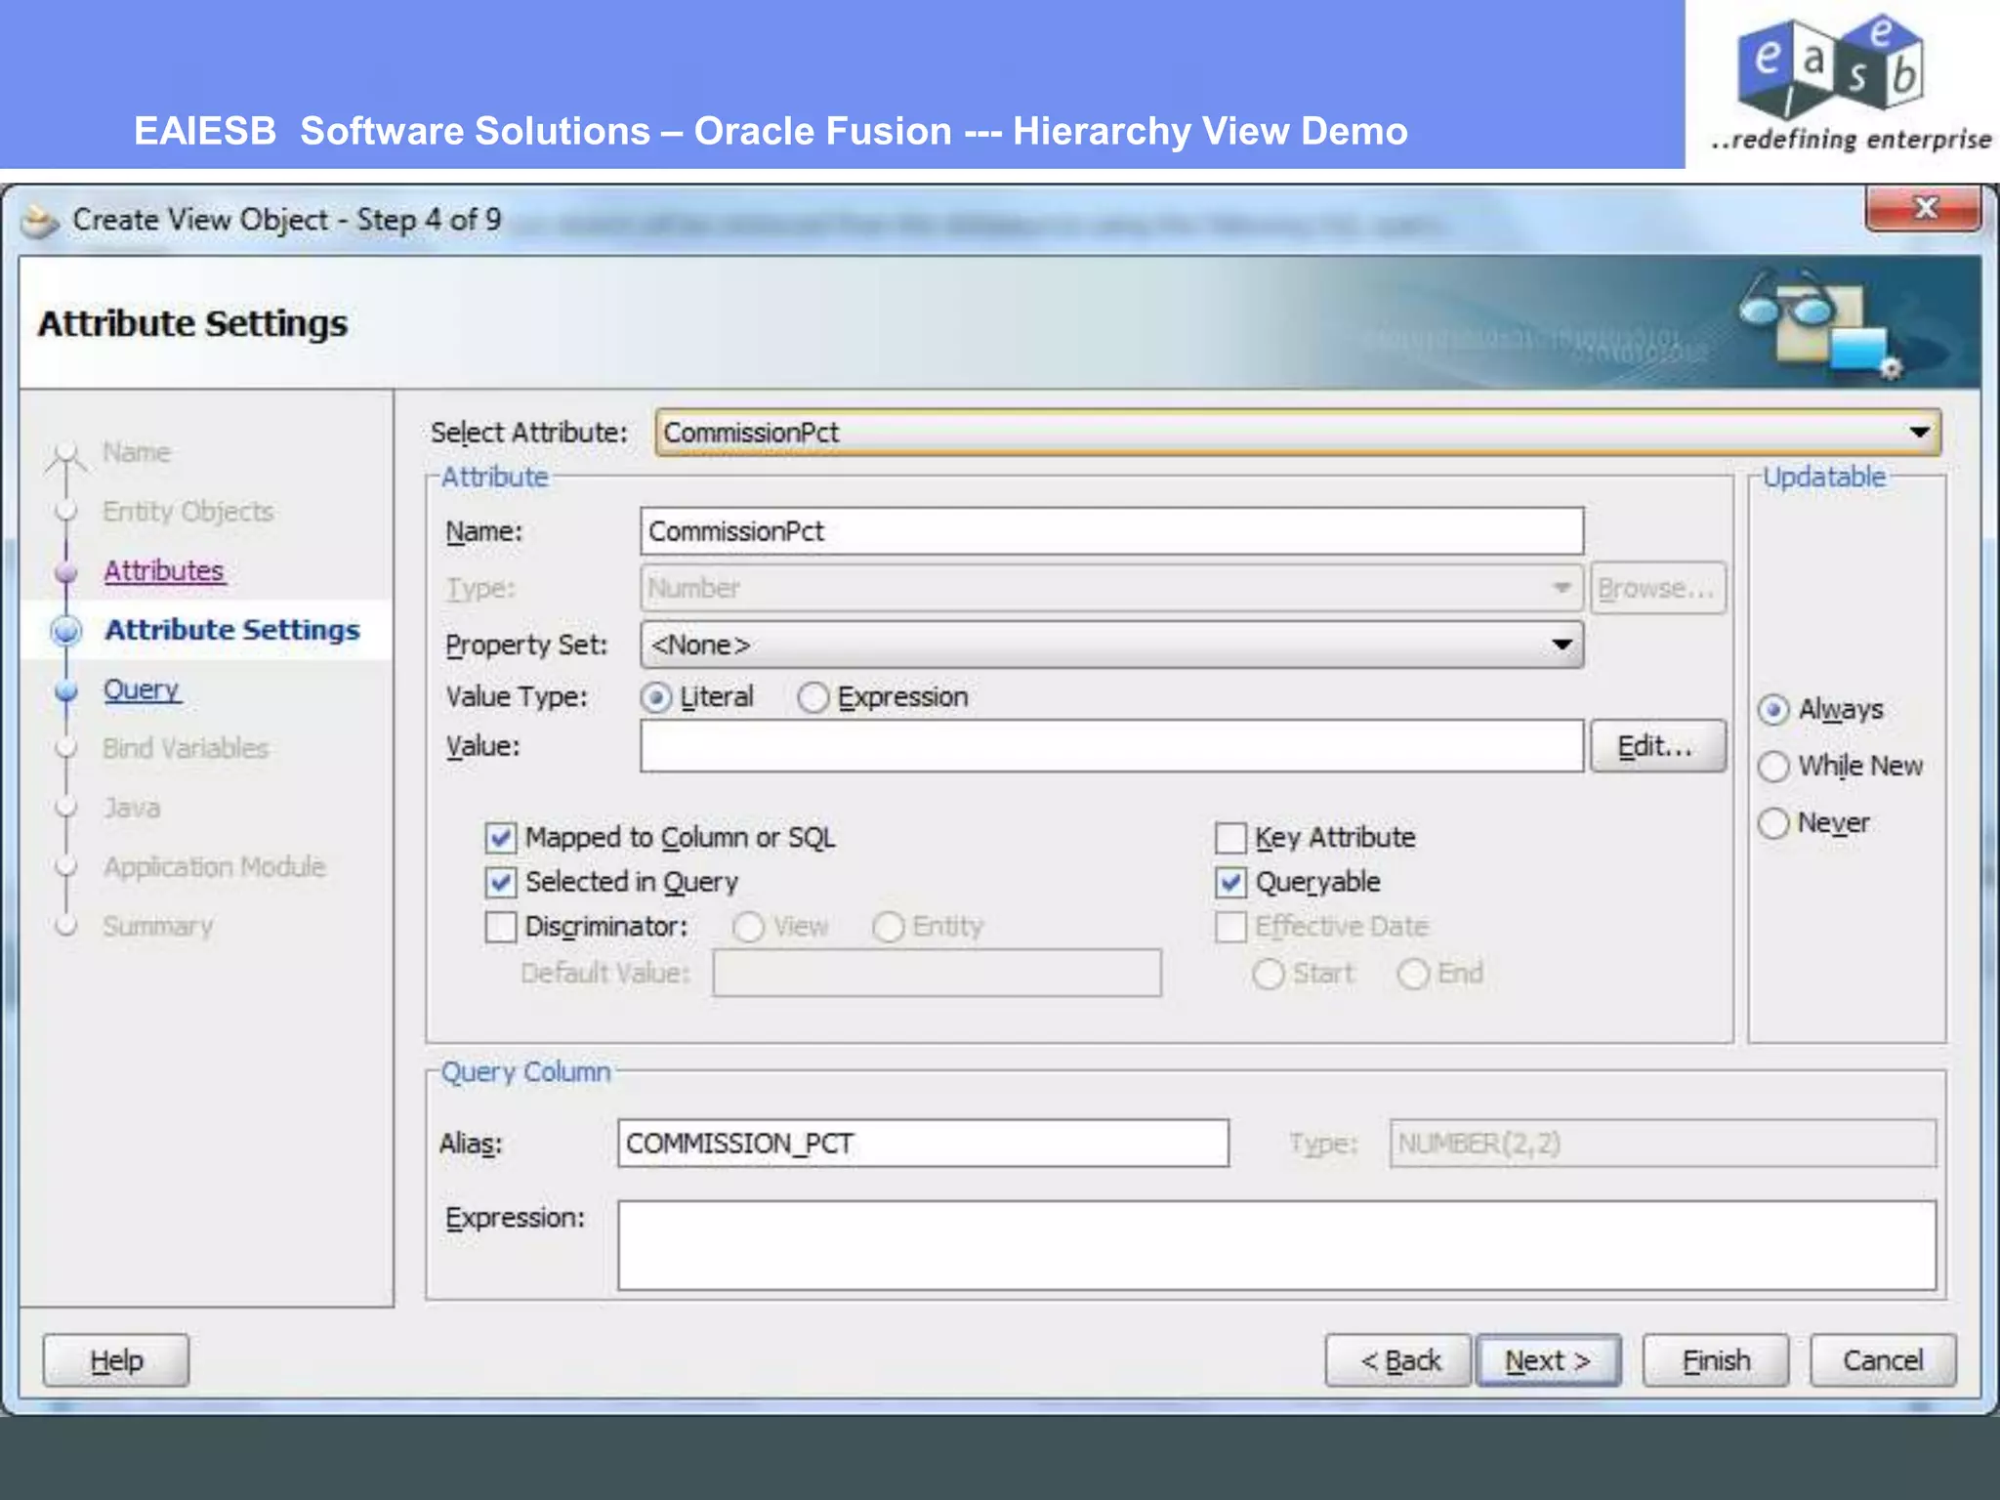This screenshot has width=2000, height=1500.
Task: Open the Select Attribute dropdown
Action: point(1298,432)
